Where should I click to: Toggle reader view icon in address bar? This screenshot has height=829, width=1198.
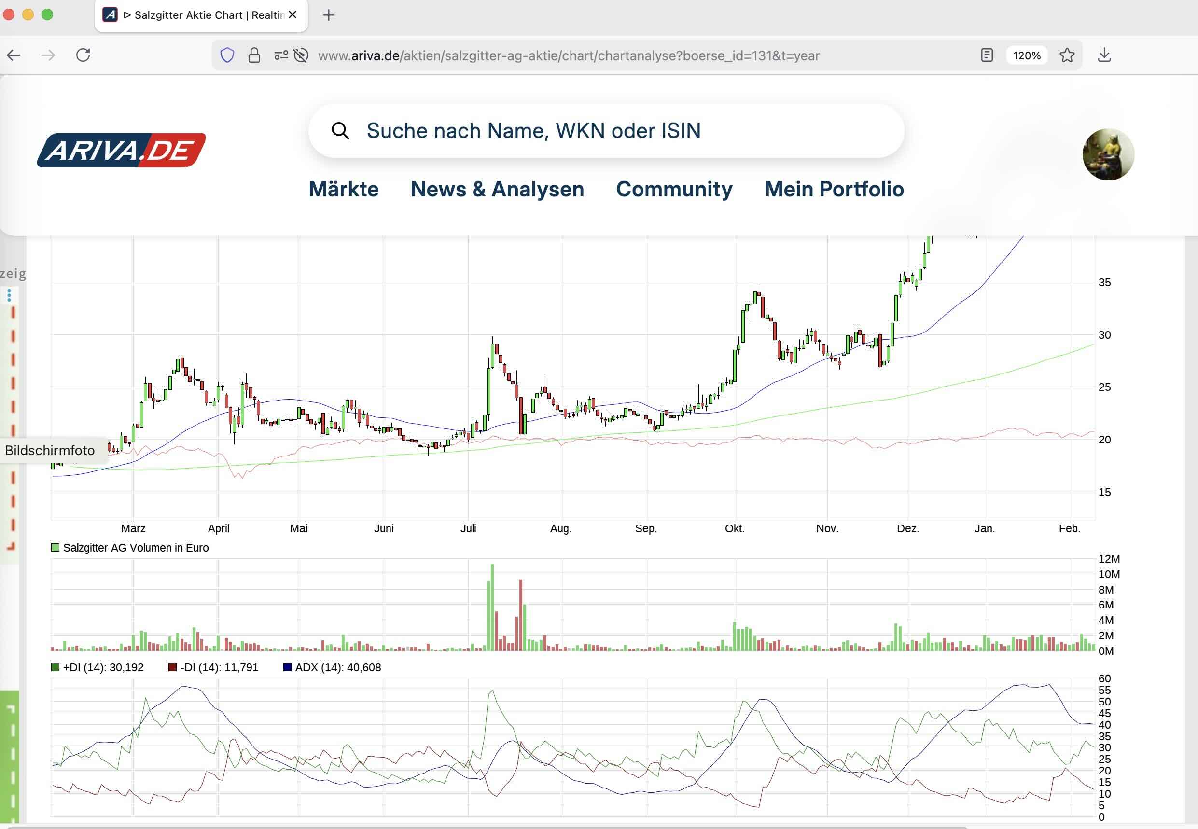(987, 55)
